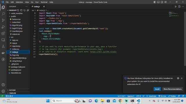Open the remote window indicator in status bar

(x=2, y=96)
